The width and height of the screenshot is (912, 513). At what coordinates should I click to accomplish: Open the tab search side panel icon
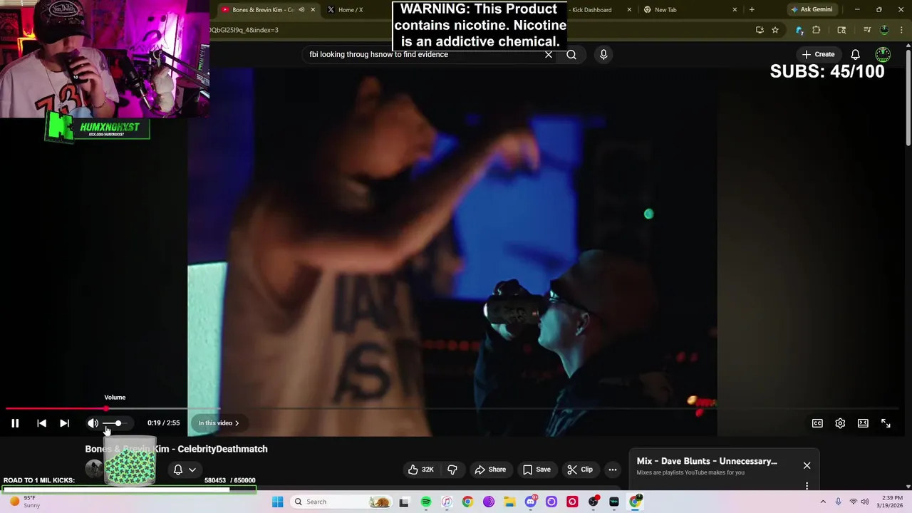pos(841,30)
